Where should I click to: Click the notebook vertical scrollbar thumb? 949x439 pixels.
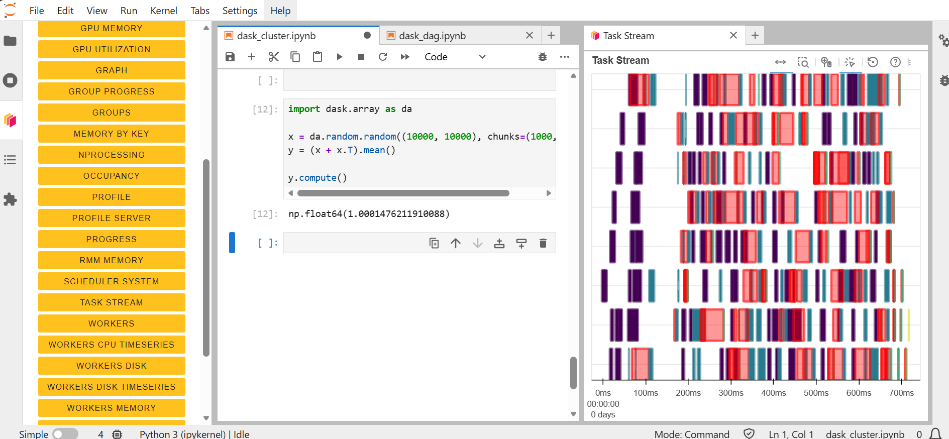[x=573, y=373]
